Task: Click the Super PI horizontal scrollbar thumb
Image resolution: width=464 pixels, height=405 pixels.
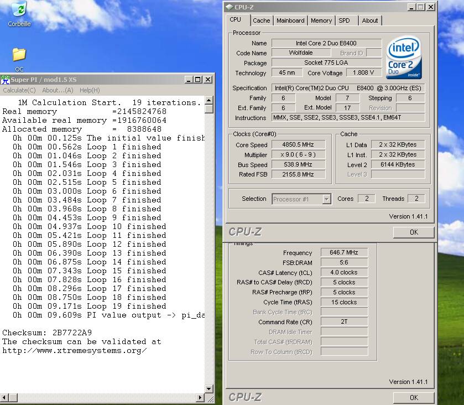Action: coord(13,397)
